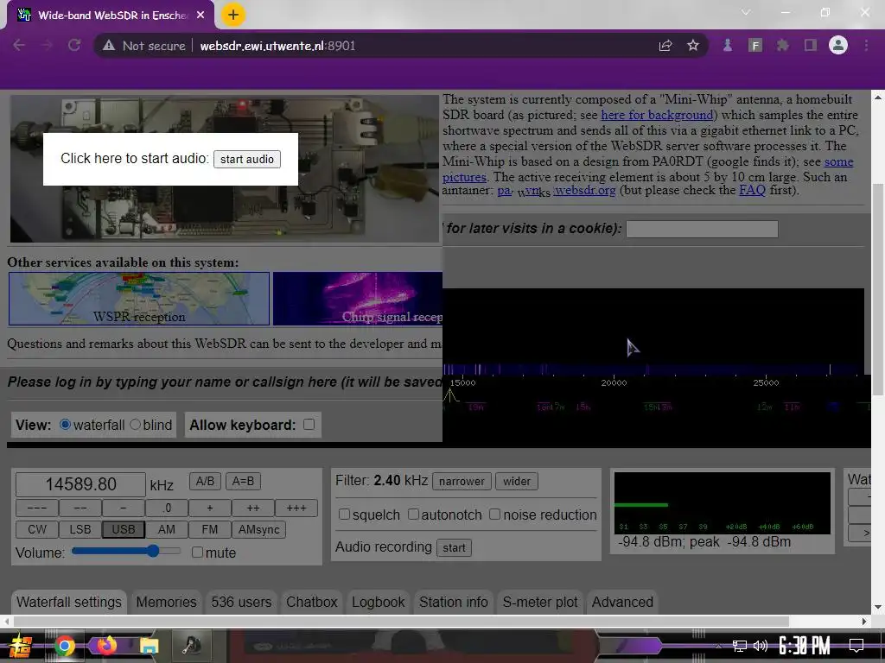The width and height of the screenshot is (885, 663).
Task: Switch to AMsync mode
Action: pyautogui.click(x=259, y=529)
